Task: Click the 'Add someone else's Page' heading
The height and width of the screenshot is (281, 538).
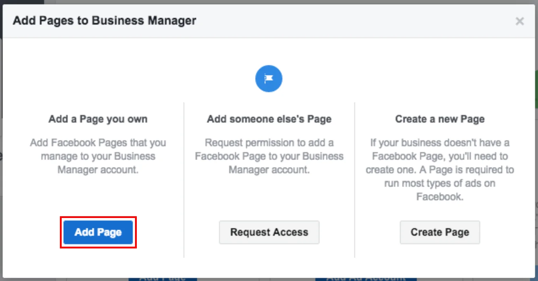Action: click(269, 119)
